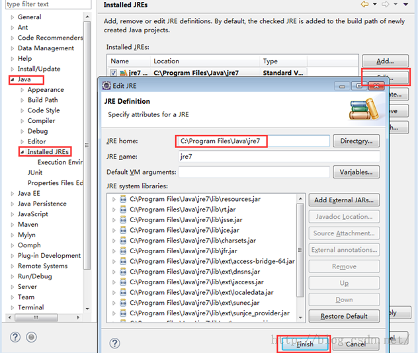Select Build Path under Java
Image resolution: width=418 pixels, height=353 pixels.
pos(42,100)
